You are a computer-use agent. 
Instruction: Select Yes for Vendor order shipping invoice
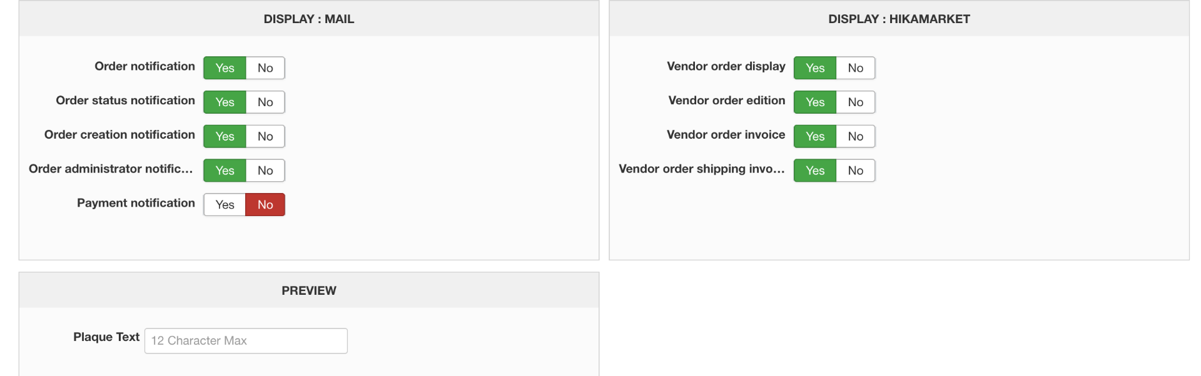[815, 171]
